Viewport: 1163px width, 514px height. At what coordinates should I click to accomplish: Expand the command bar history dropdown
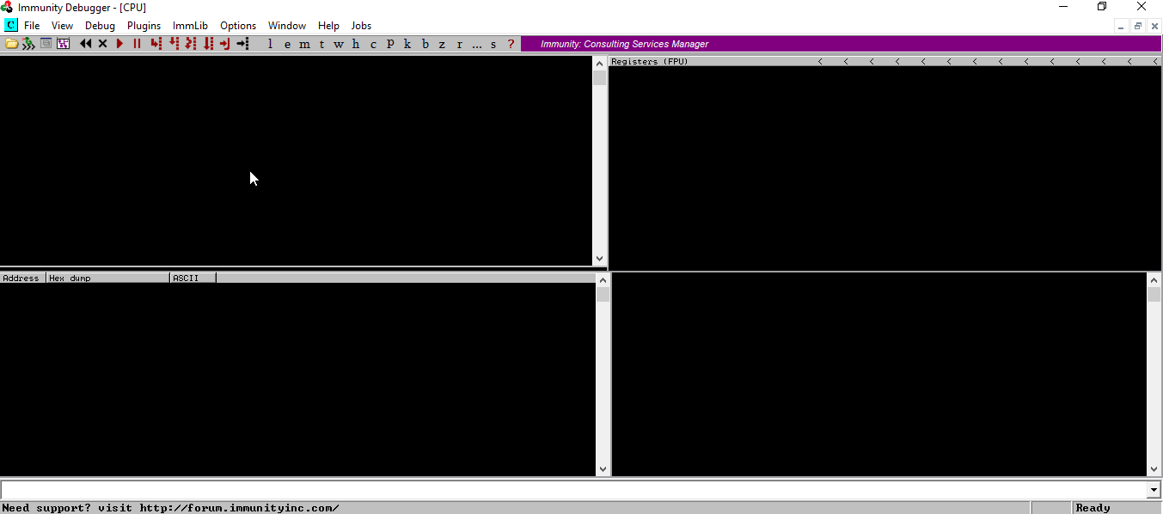tap(1153, 490)
